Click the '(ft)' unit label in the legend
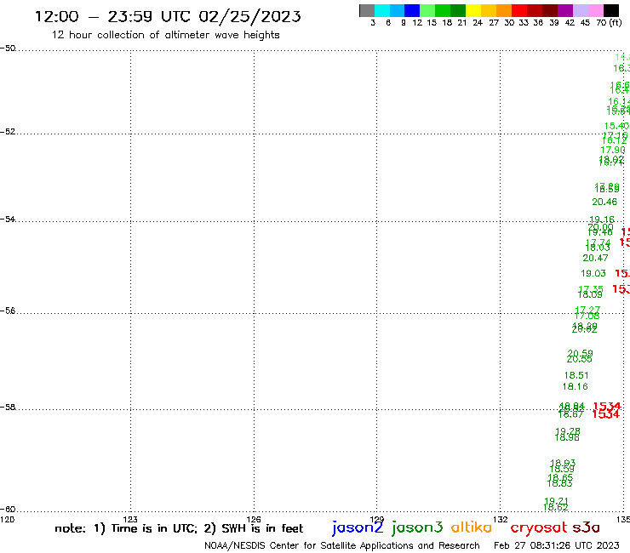Viewport: 630px width, 553px height. click(616, 22)
